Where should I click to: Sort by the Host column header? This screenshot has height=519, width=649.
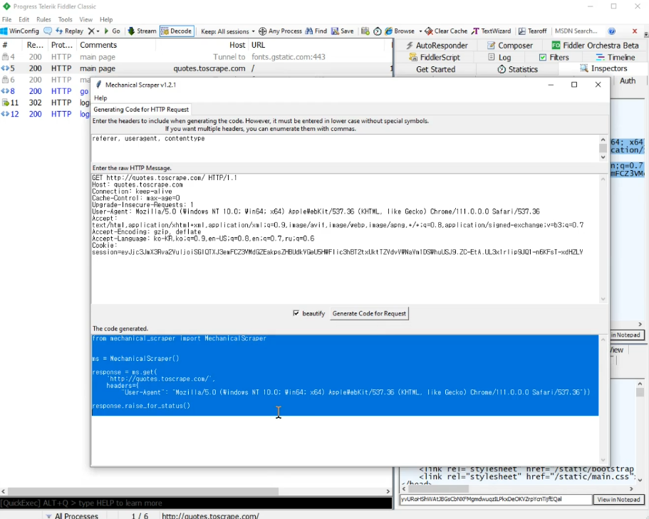tap(237, 45)
